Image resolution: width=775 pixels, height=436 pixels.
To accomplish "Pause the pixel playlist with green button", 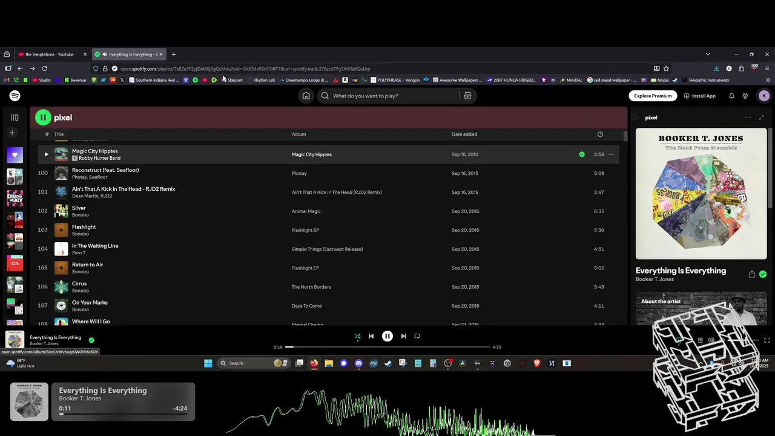I will [x=43, y=117].
